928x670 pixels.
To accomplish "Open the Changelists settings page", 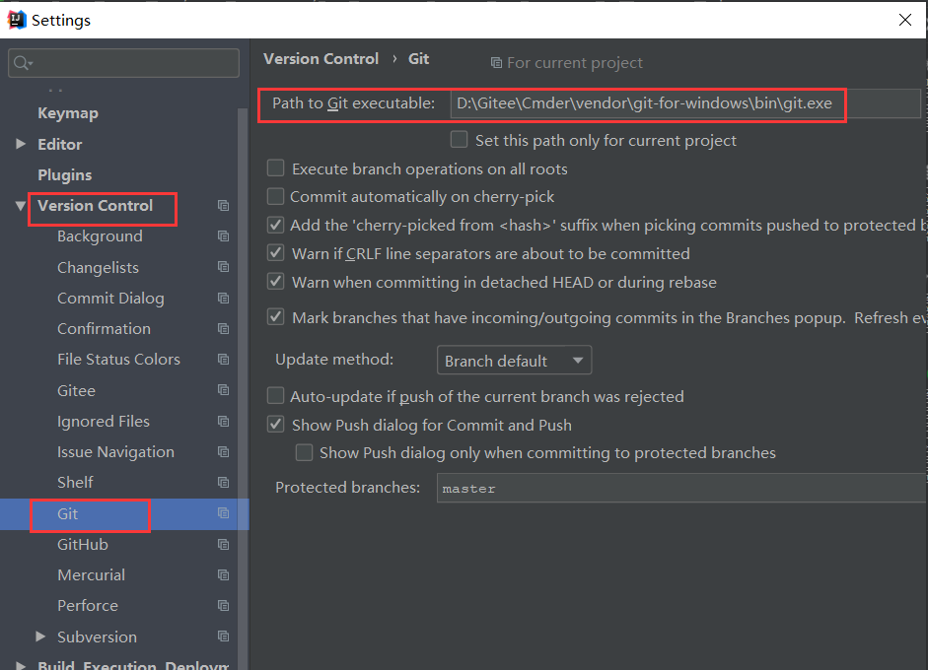I will coord(99,267).
